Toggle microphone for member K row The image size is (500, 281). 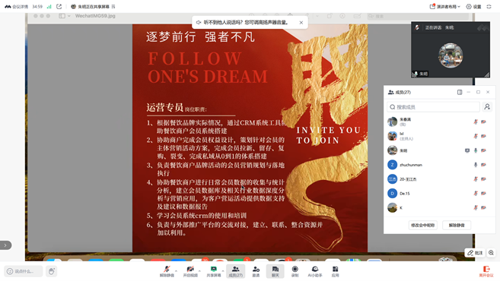(476, 207)
